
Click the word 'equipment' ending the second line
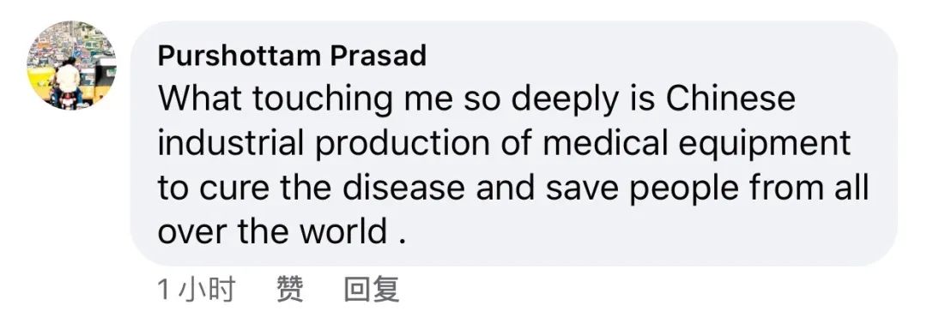(765, 143)
